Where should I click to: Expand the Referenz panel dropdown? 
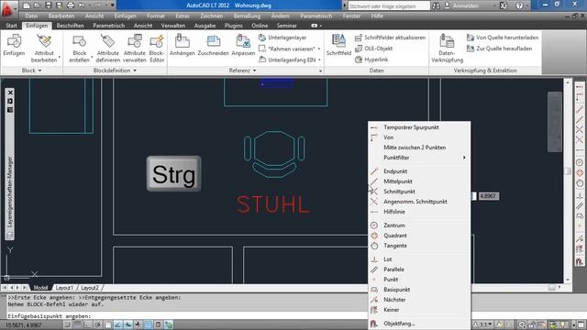coord(242,71)
